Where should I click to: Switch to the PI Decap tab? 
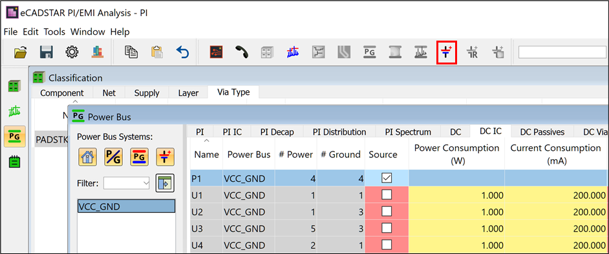tap(277, 132)
